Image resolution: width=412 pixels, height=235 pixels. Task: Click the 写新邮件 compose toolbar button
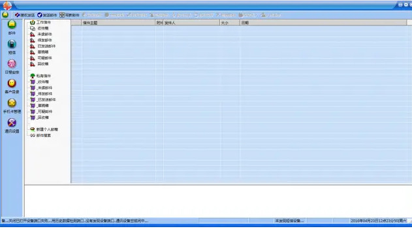69,15
